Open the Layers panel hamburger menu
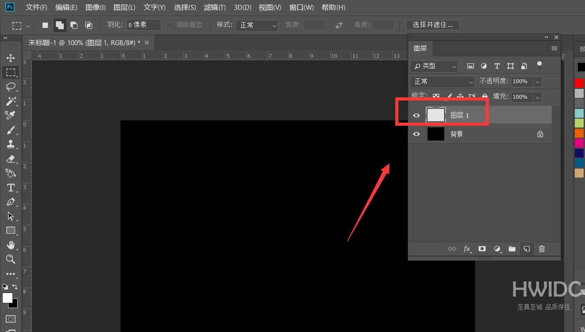This screenshot has height=332, width=585. (x=554, y=48)
